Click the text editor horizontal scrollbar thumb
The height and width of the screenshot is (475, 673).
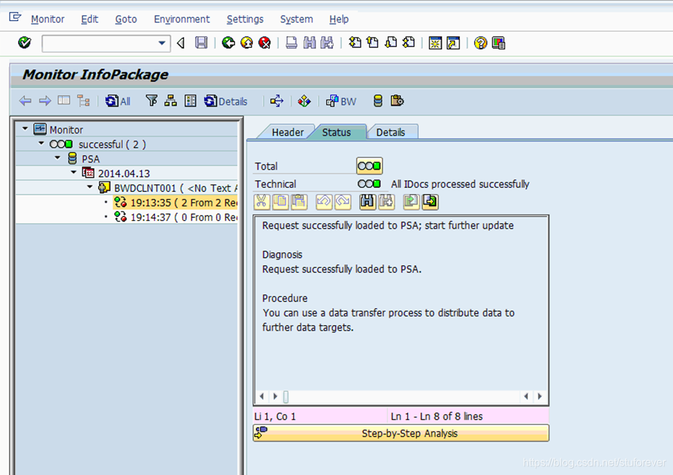click(286, 397)
